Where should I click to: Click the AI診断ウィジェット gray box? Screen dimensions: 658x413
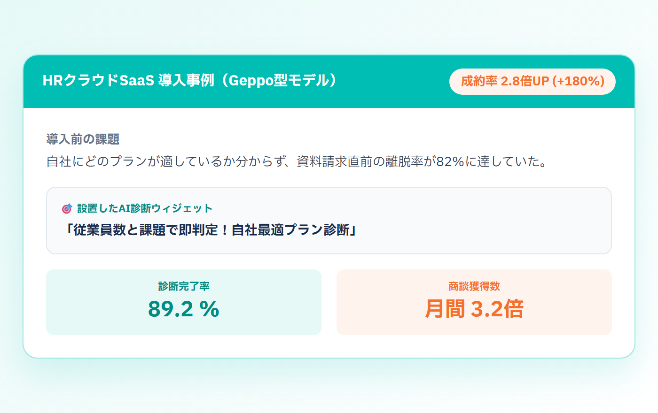329,221
